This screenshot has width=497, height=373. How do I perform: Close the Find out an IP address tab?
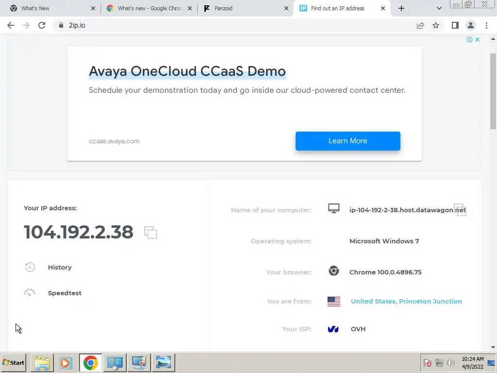[x=383, y=8]
